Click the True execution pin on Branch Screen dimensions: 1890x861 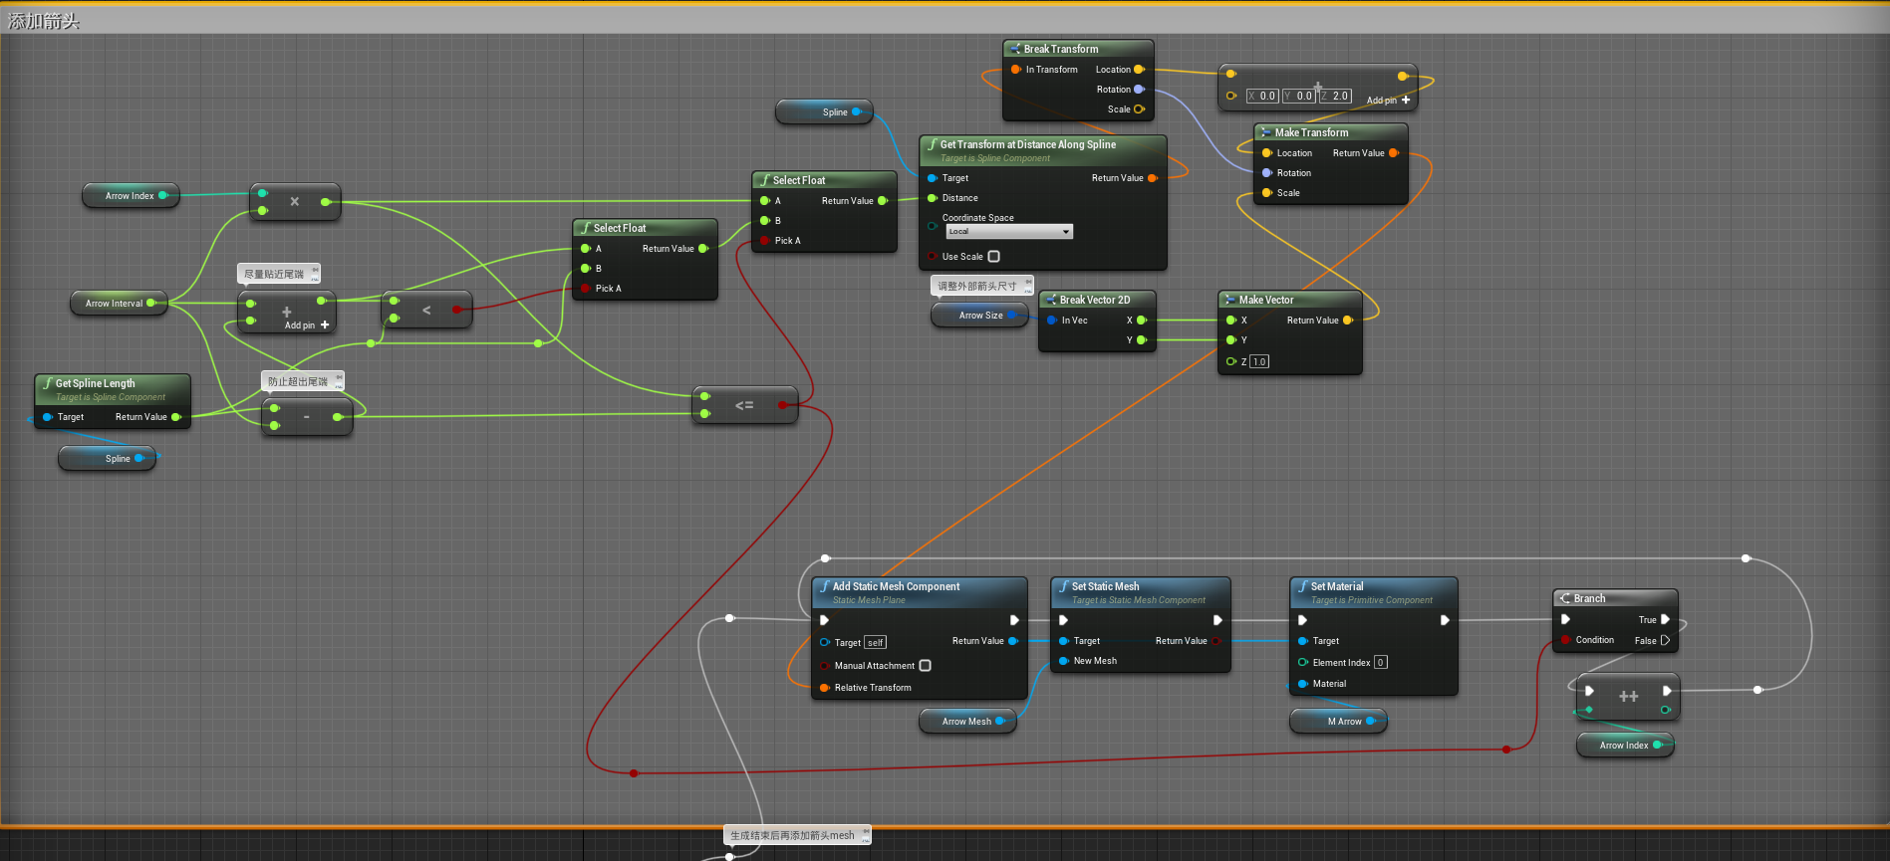[1665, 619]
